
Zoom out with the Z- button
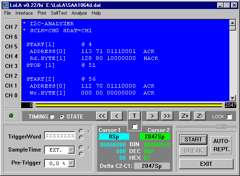200,116
